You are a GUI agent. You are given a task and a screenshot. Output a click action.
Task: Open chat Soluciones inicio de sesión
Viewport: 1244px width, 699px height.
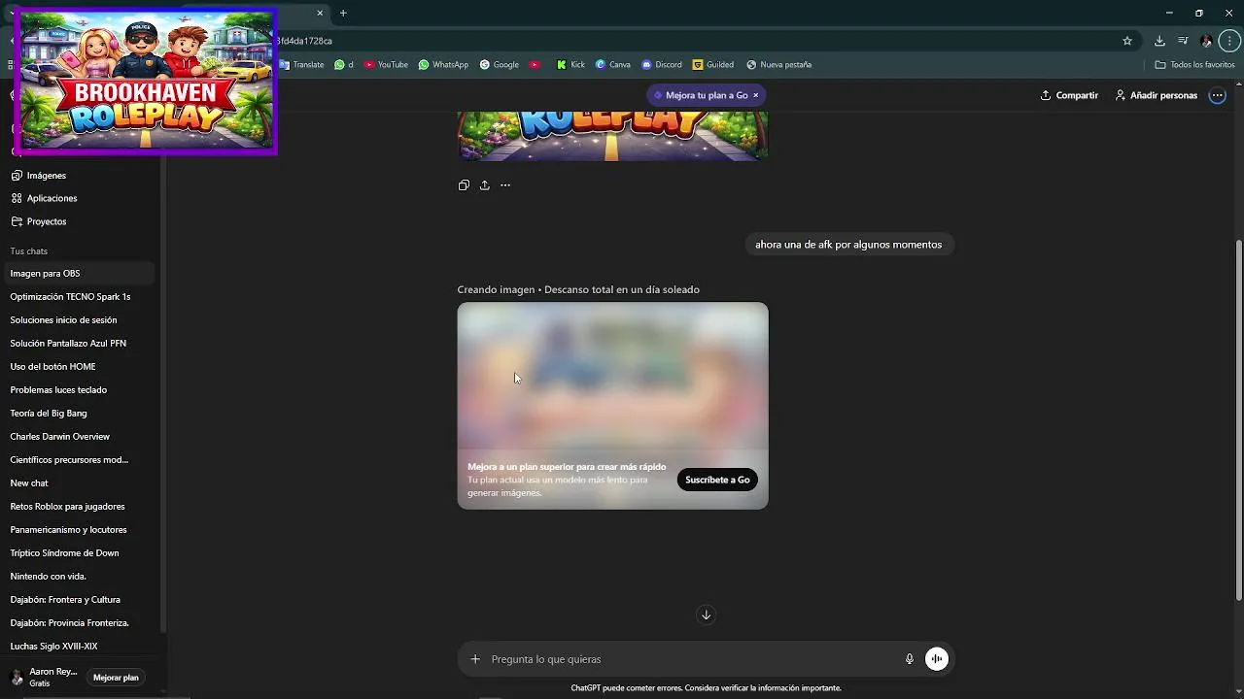81,320
